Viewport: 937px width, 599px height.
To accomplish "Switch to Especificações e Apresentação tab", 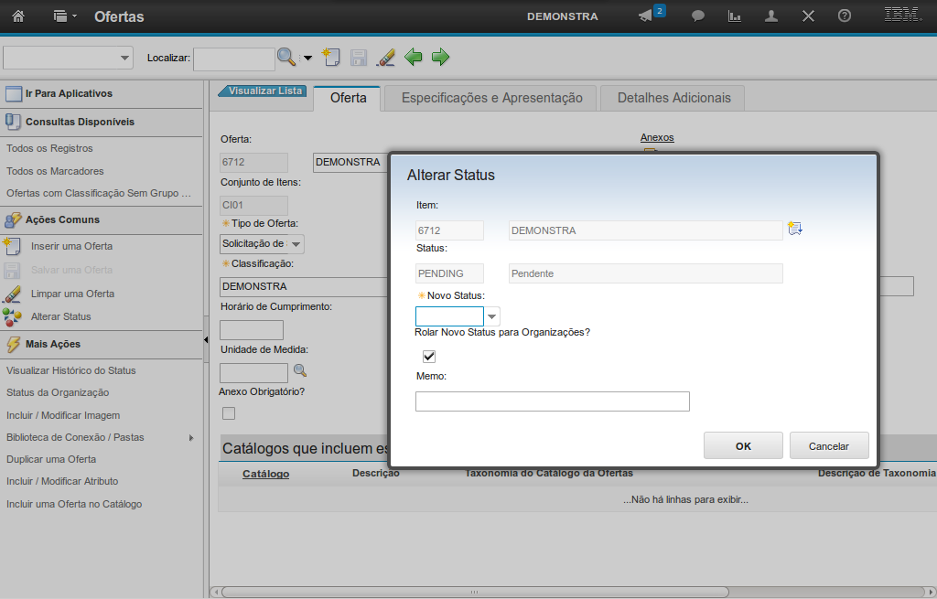I will click(x=491, y=98).
